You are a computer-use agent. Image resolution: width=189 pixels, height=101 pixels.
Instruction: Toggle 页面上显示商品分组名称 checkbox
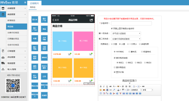coord(112,28)
